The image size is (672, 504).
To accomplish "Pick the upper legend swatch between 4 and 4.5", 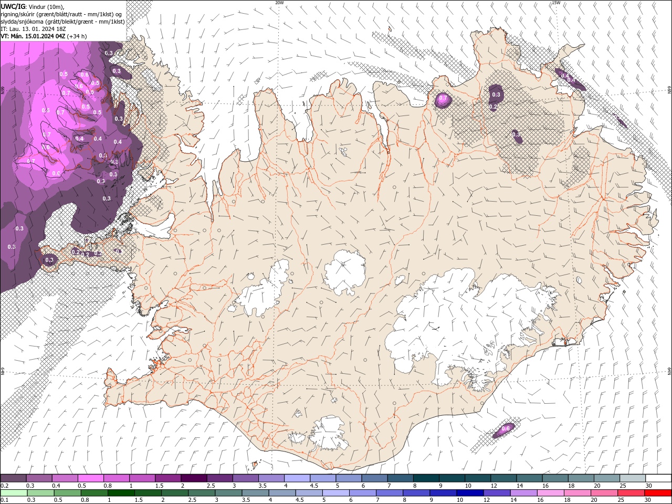I will [296, 478].
